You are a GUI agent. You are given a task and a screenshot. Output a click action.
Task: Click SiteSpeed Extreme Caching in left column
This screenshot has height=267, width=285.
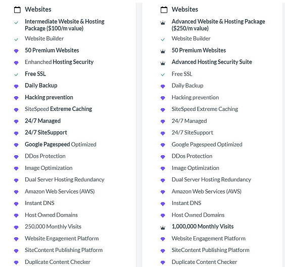[x=58, y=109]
